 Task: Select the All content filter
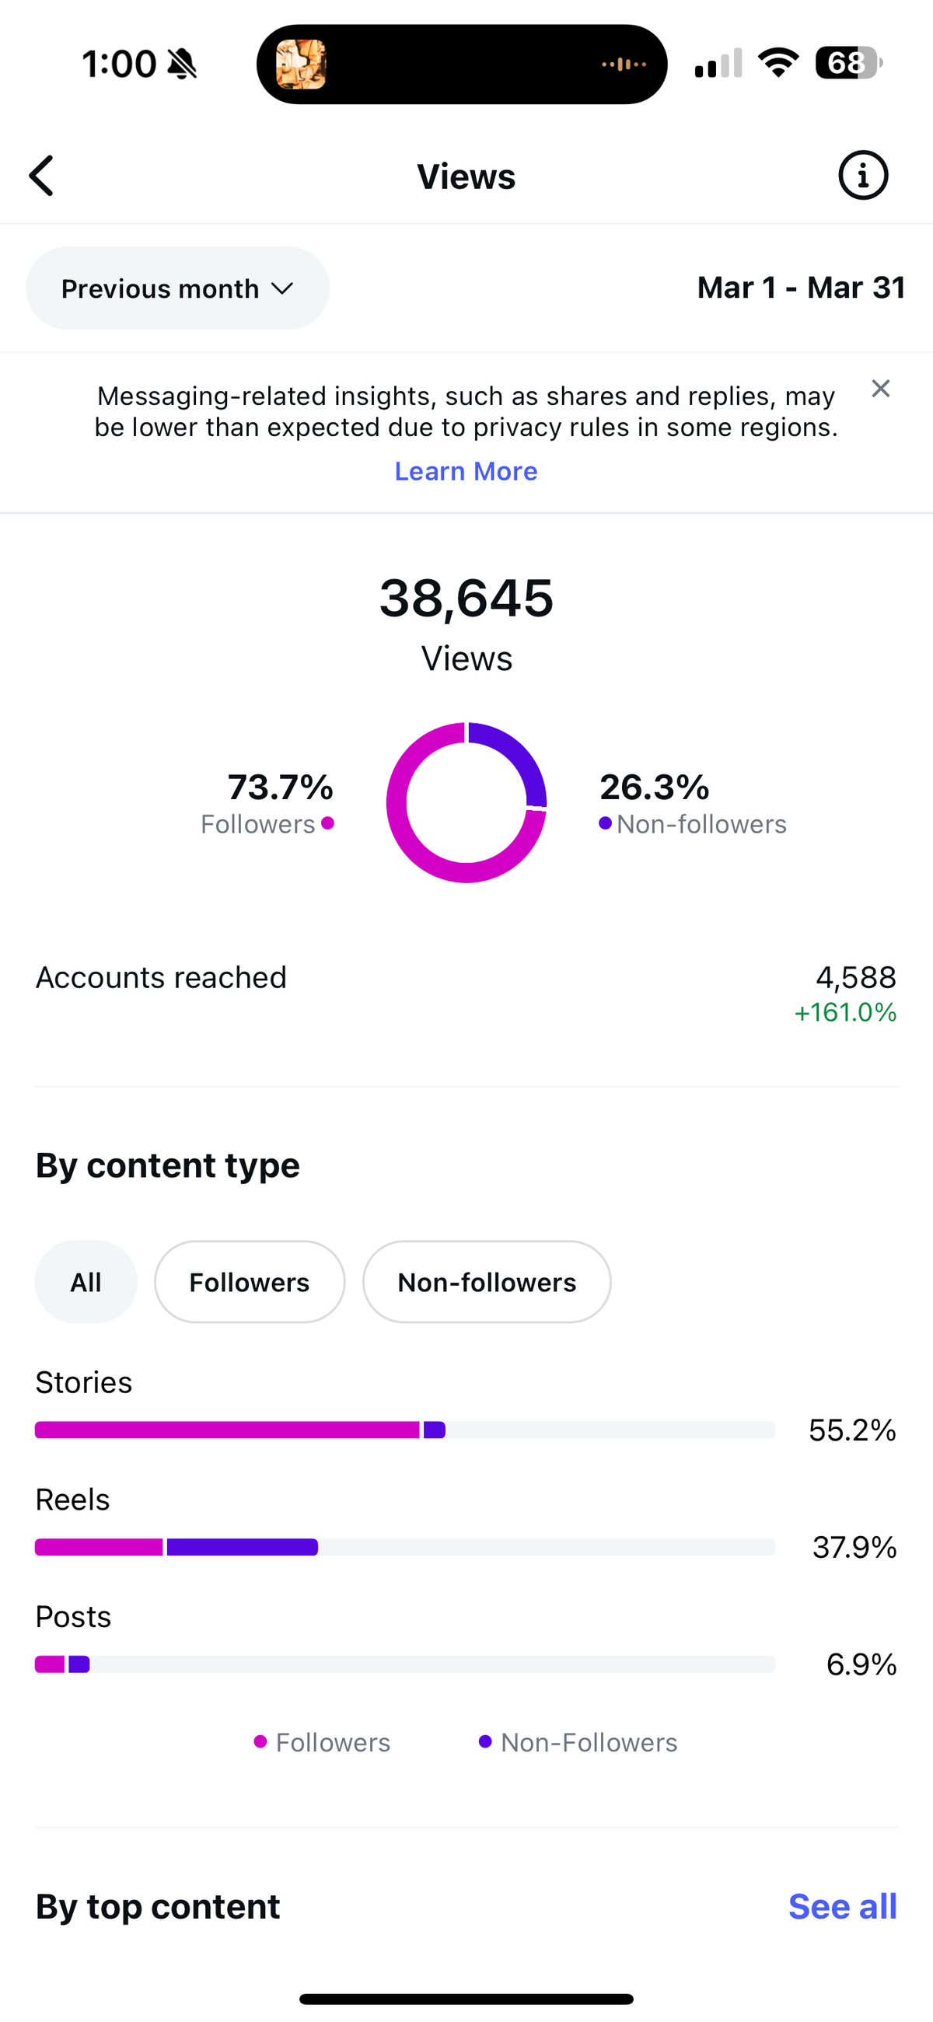pyautogui.click(x=86, y=1282)
